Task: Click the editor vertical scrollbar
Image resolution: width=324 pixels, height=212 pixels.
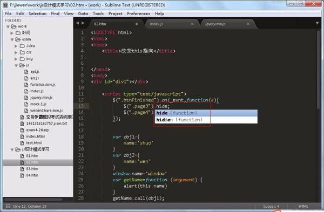Action: pyautogui.click(x=318, y=70)
